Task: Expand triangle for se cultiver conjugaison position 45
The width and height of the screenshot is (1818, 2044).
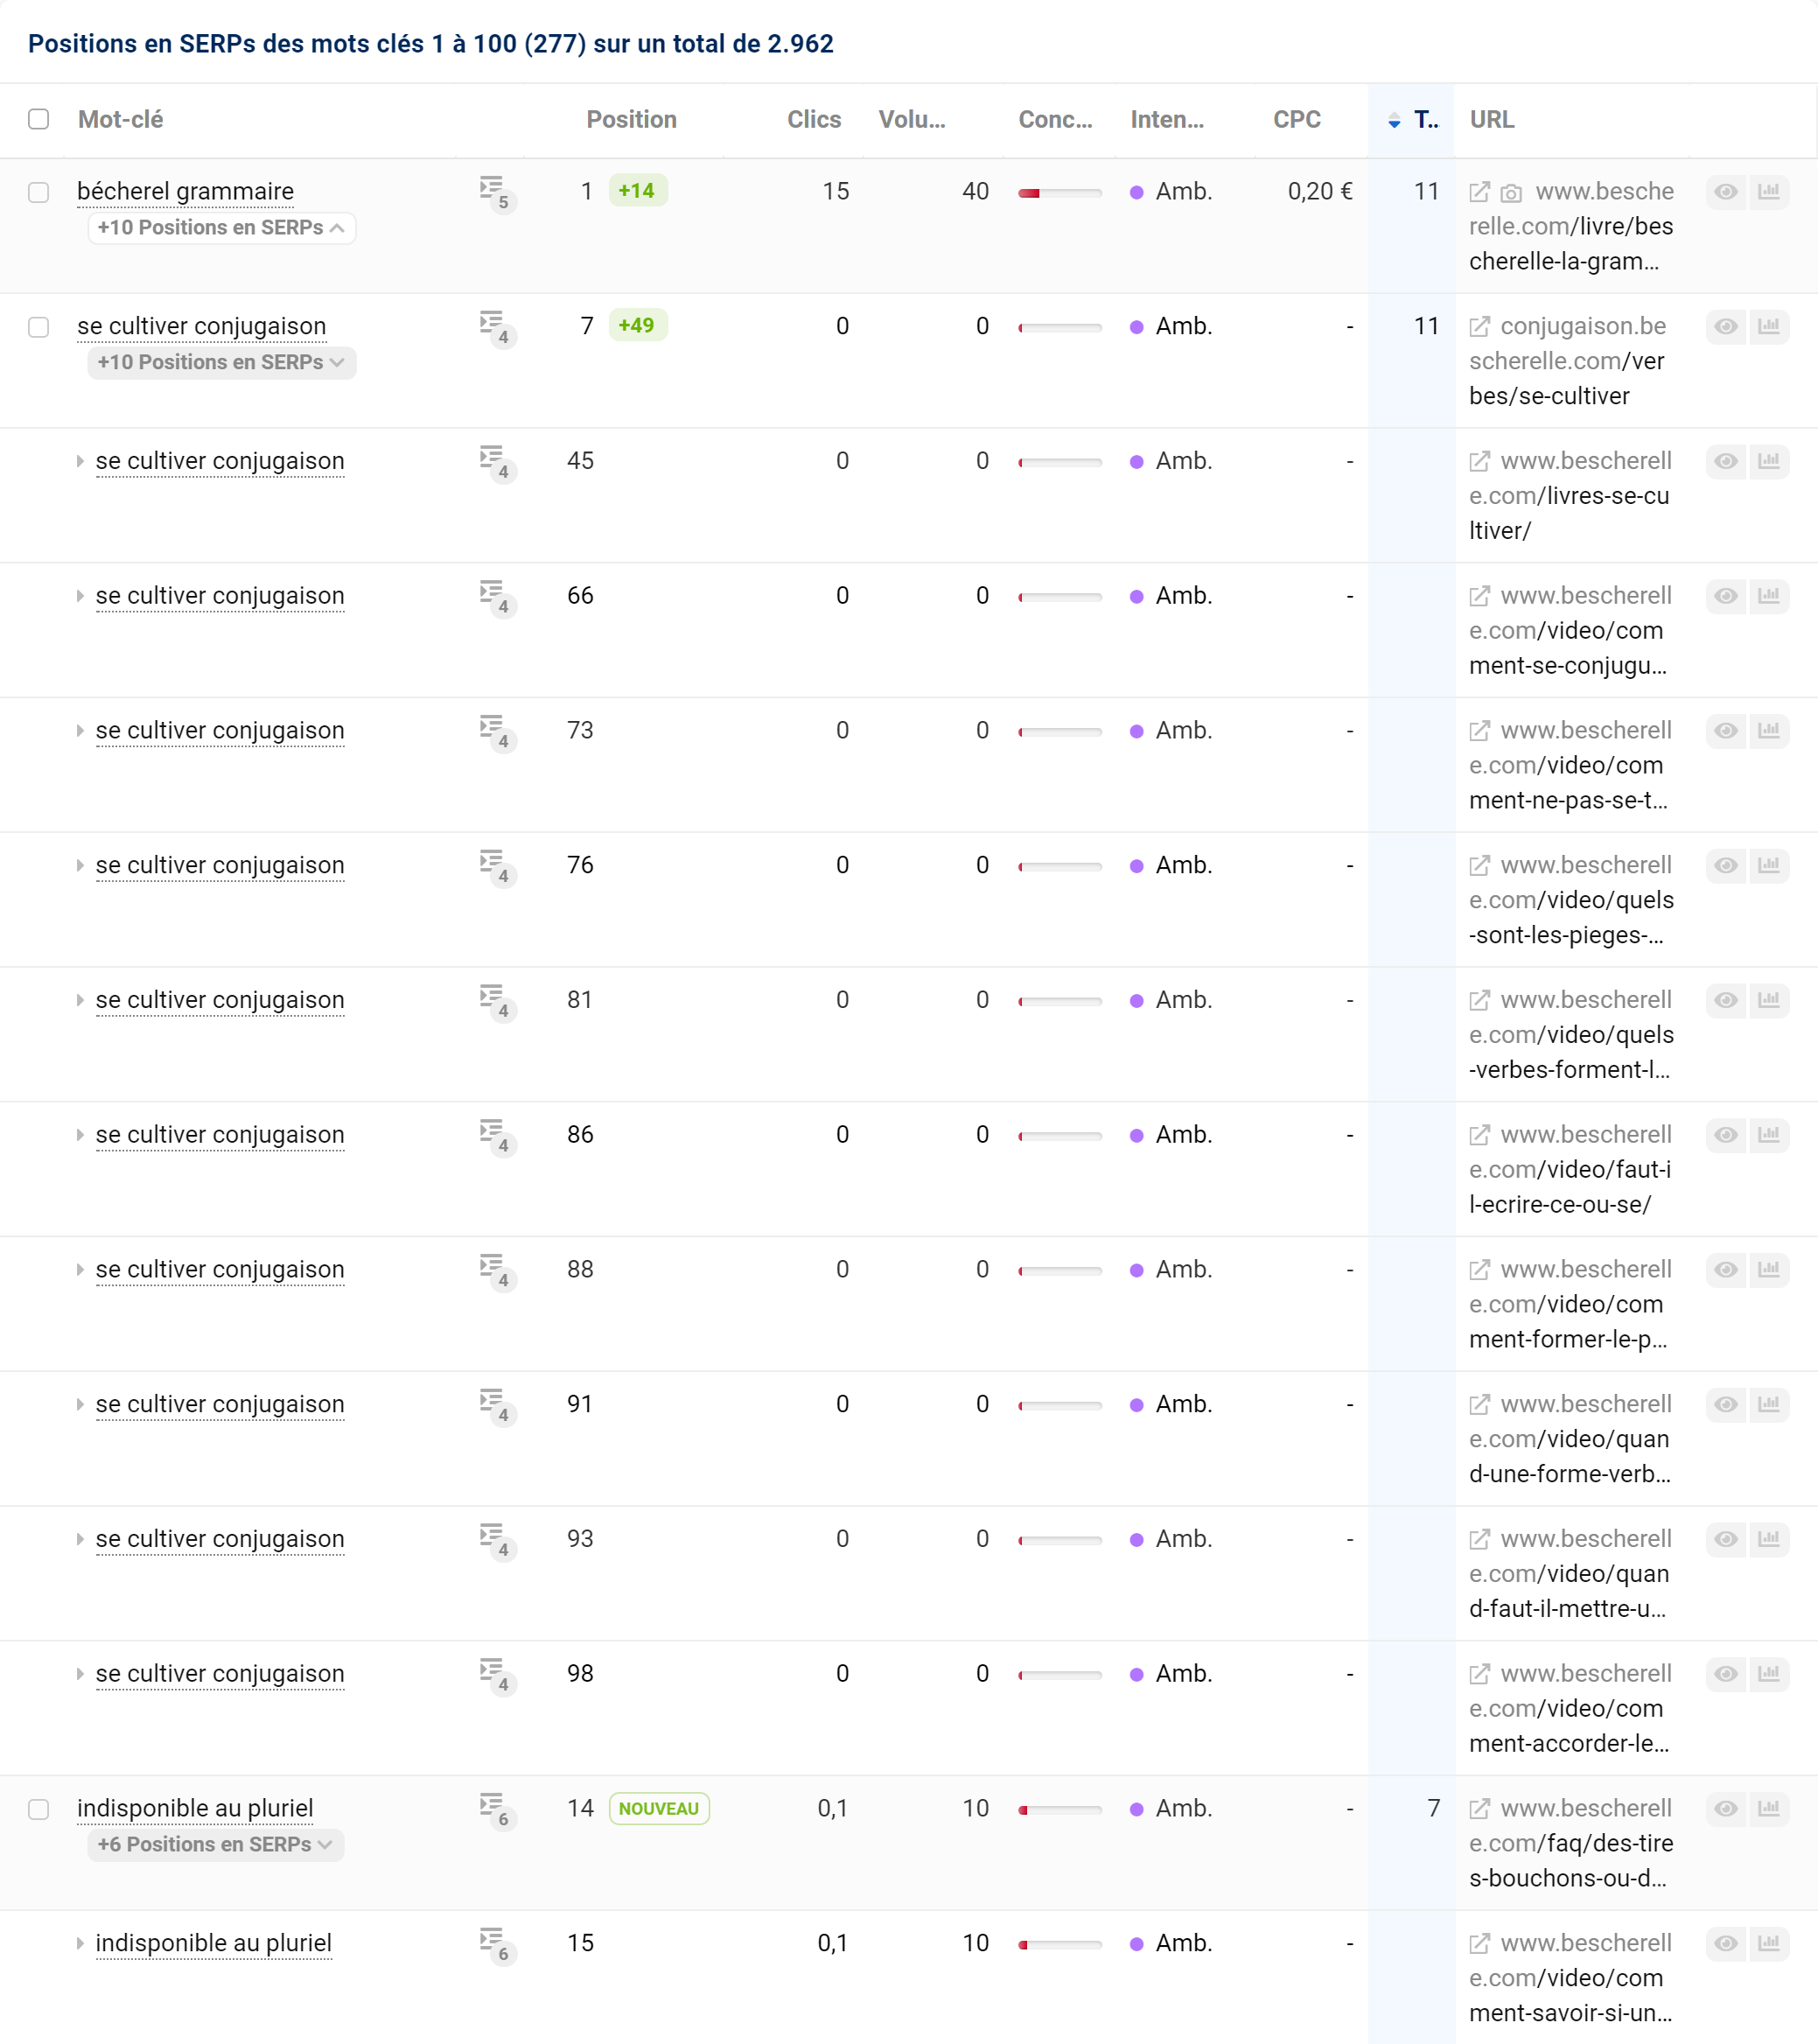Action: tap(80, 462)
